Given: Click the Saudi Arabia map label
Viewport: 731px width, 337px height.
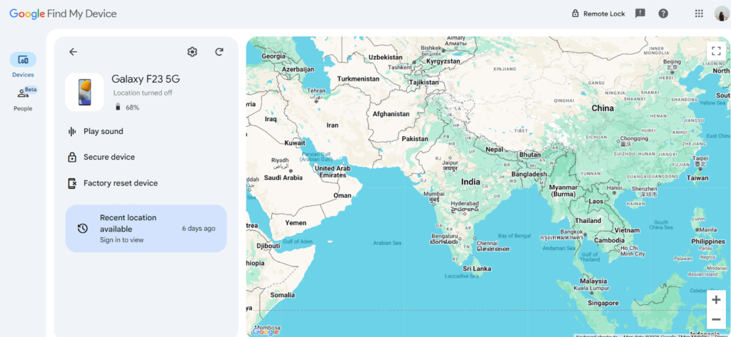Looking at the screenshot, I should 283,177.
